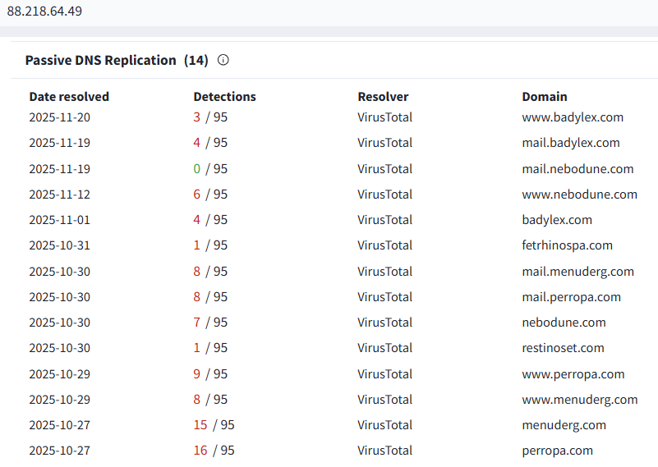Screen dimensions: 658x467
Task: Click the Date resolved column header
Action: coord(69,97)
